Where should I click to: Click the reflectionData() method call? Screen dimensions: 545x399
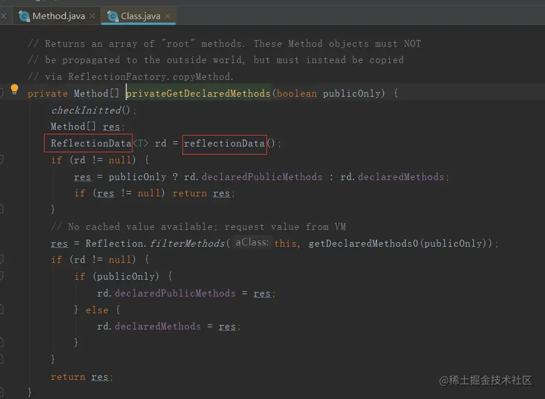point(229,143)
